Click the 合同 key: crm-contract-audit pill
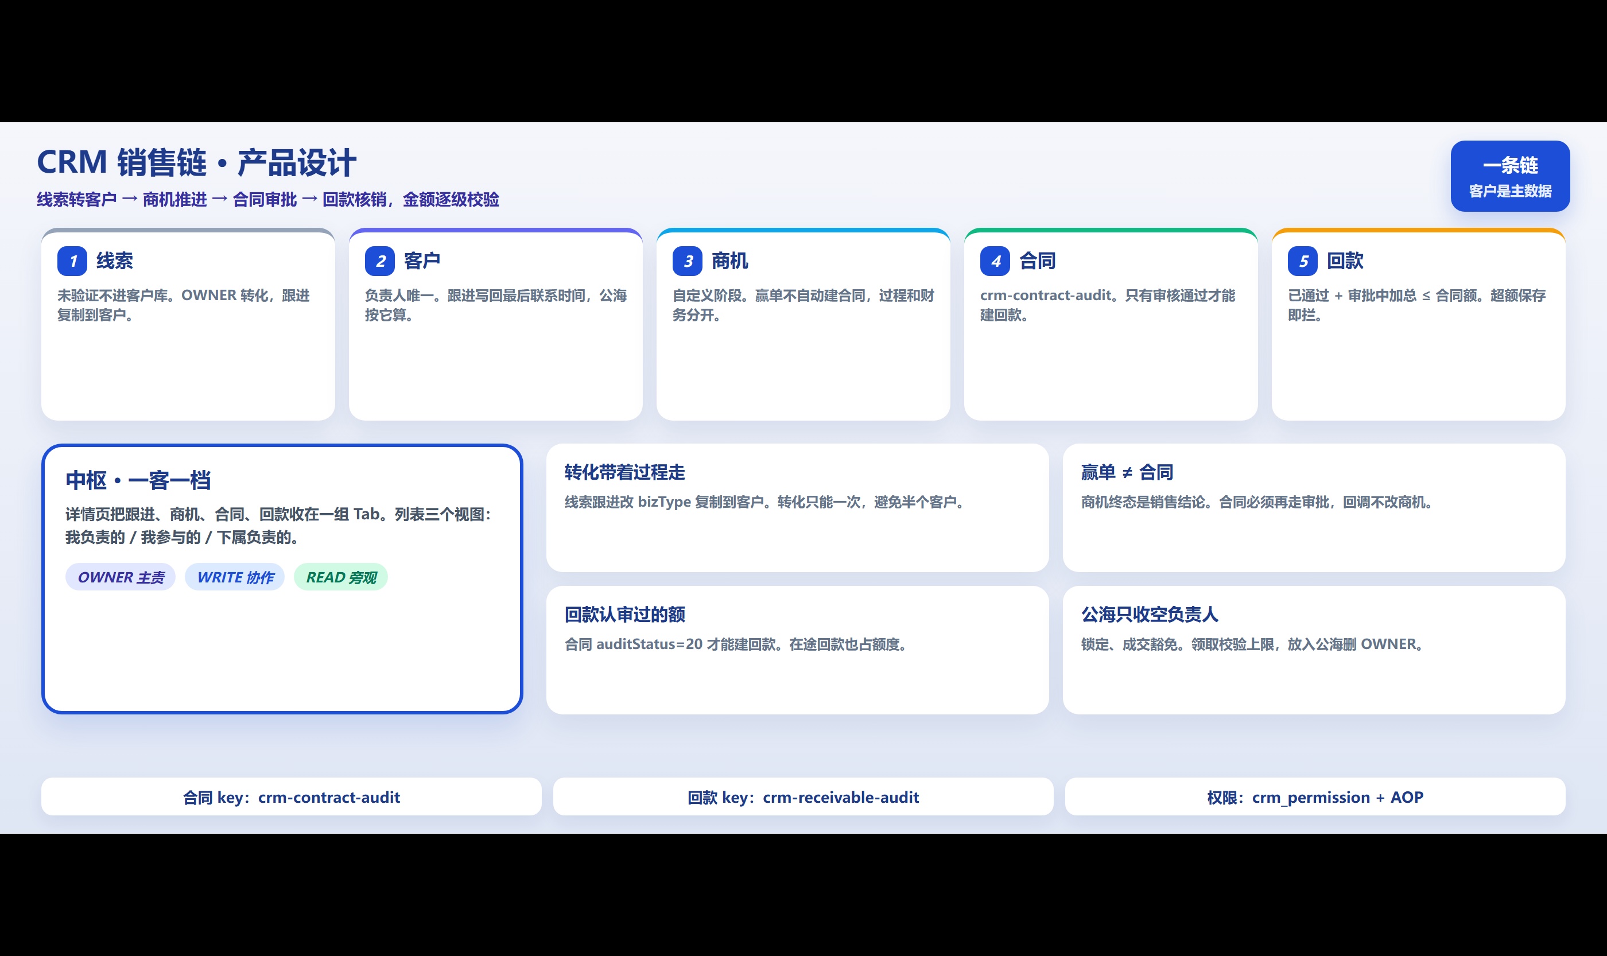Image resolution: width=1607 pixels, height=956 pixels. [291, 797]
